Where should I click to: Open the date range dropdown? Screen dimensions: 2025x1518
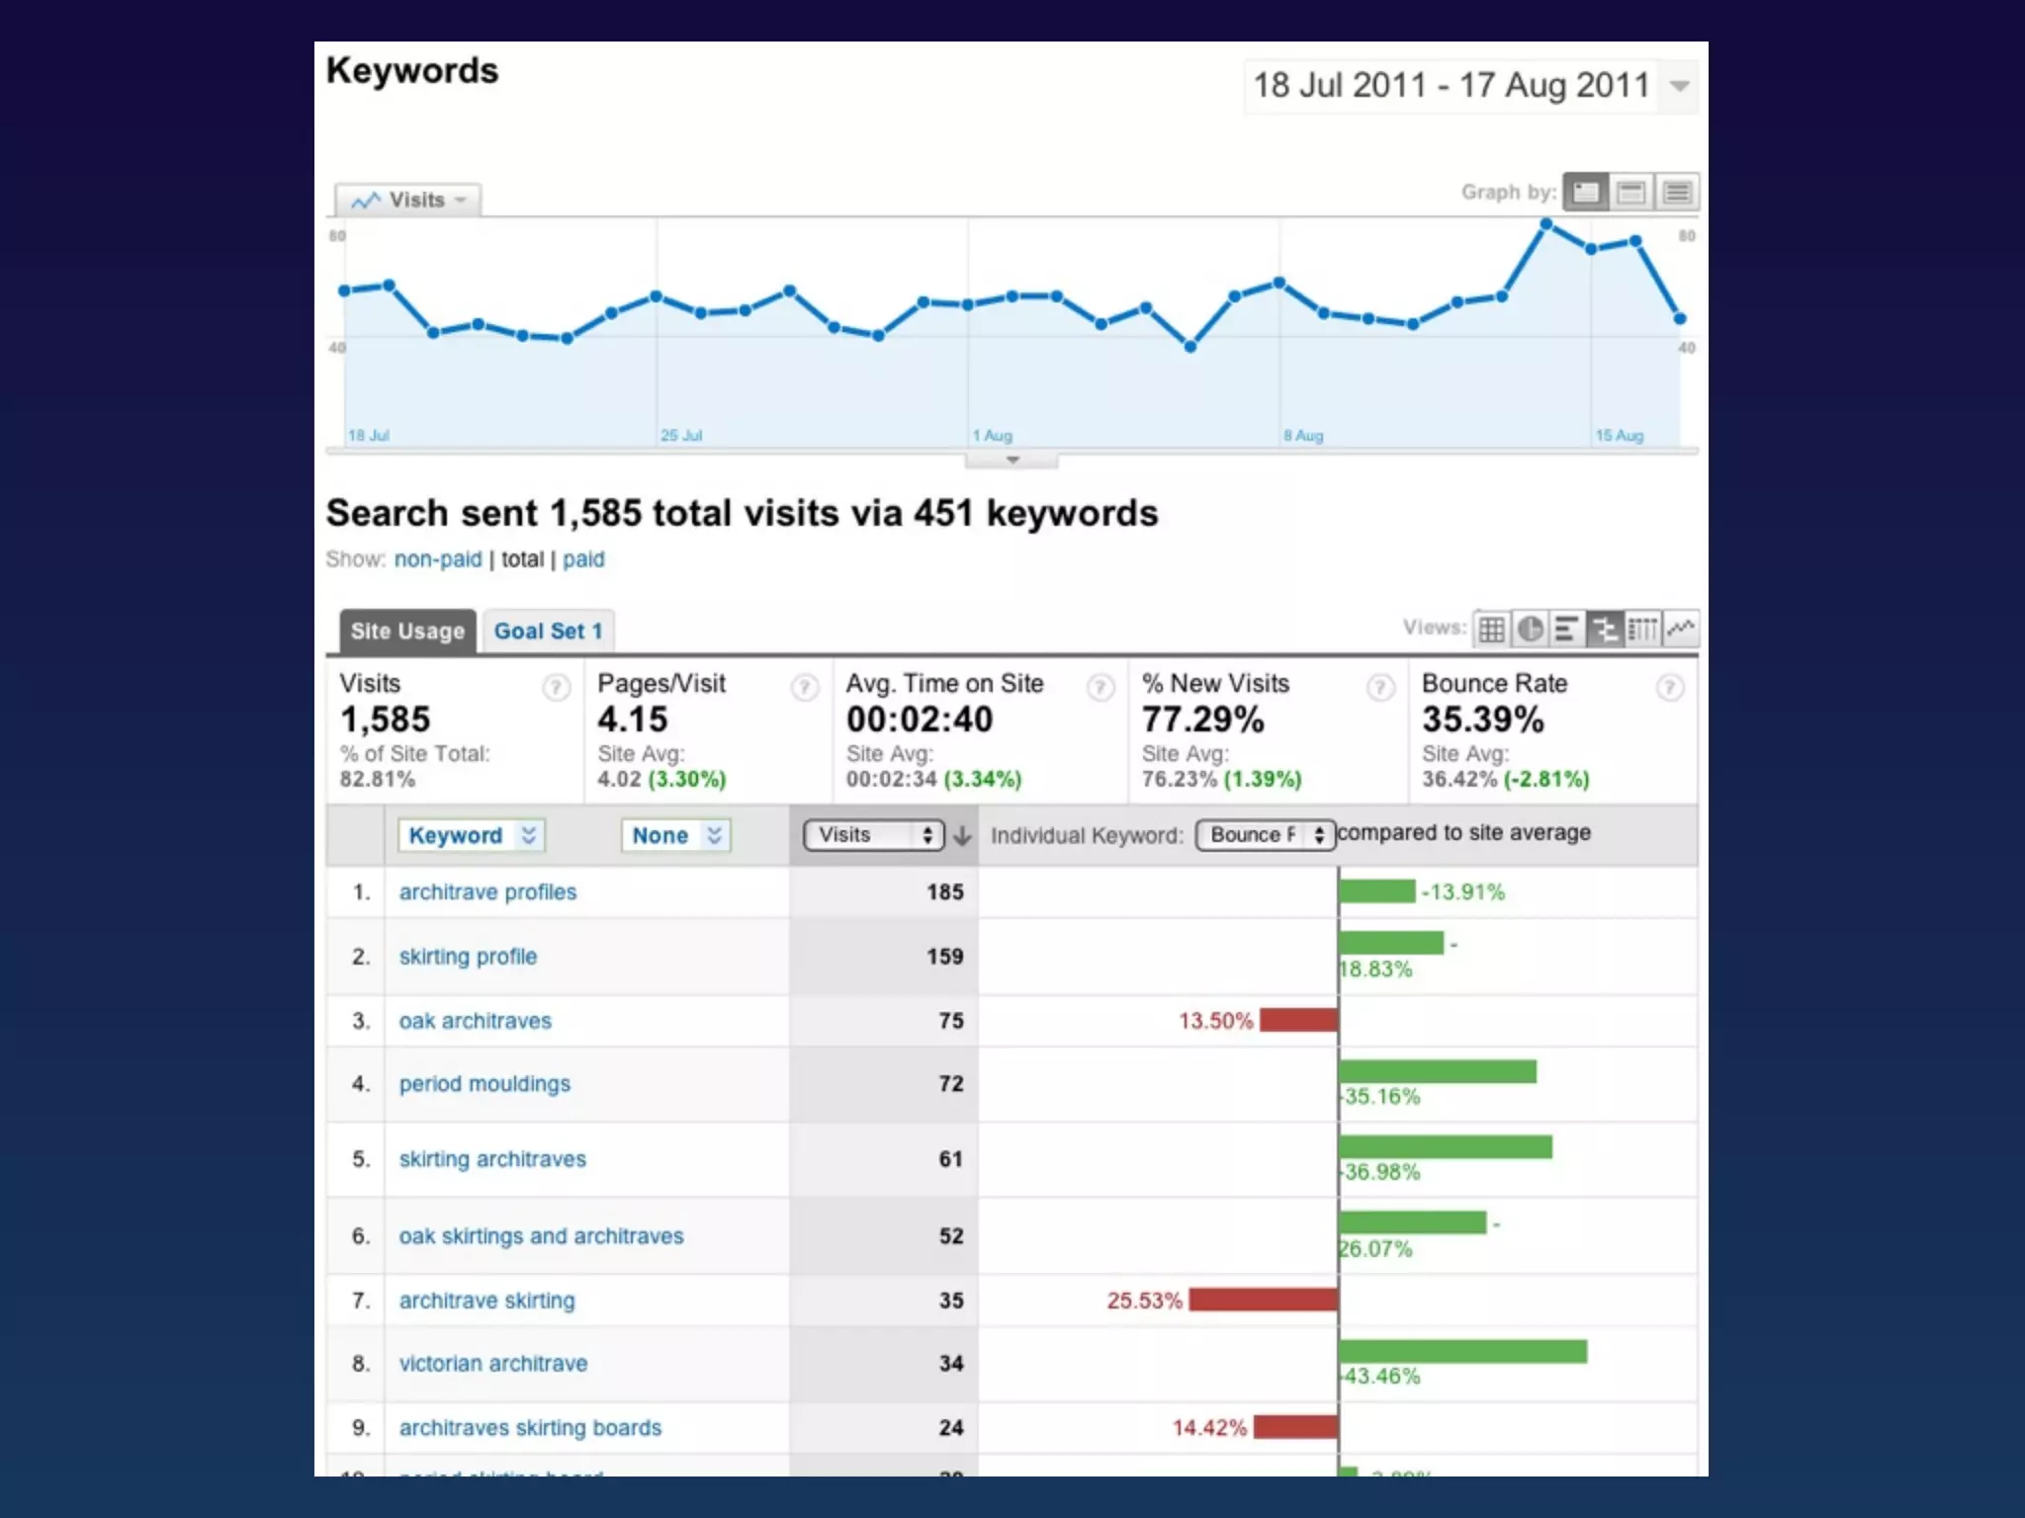1679,86
